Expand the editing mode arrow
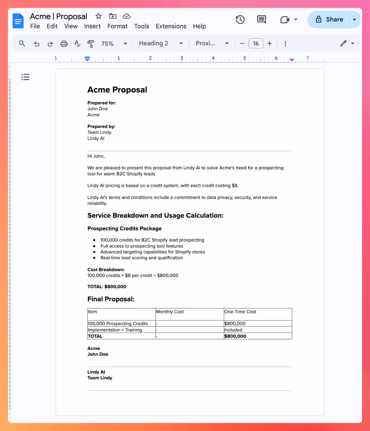370x431 pixels. click(x=352, y=43)
